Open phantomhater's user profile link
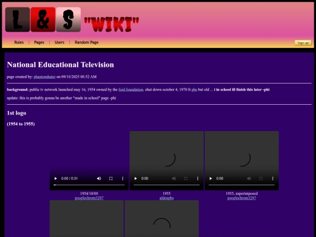Screen dimensions: 316x237 [44, 77]
